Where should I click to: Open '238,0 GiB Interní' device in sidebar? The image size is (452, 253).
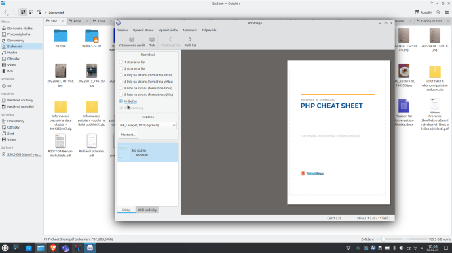click(22, 154)
